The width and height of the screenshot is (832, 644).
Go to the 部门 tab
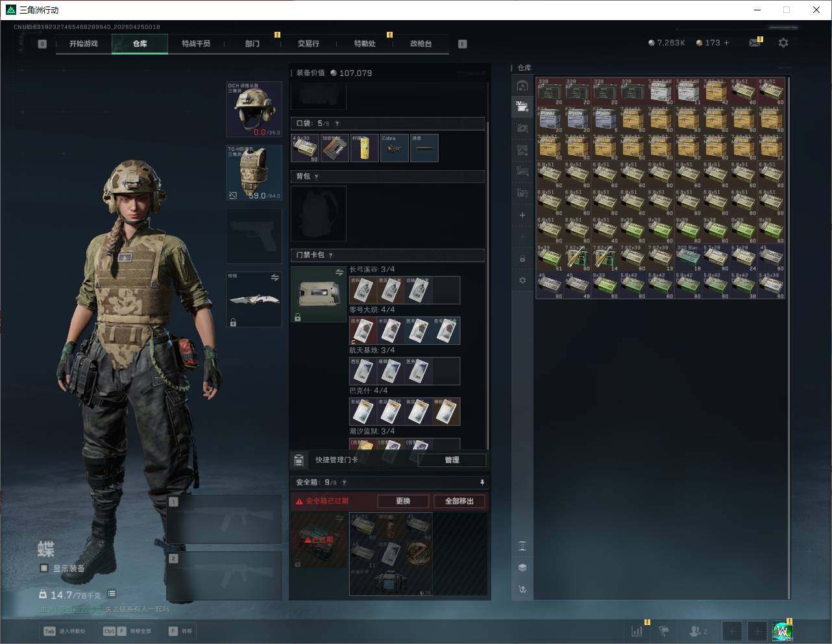(252, 43)
